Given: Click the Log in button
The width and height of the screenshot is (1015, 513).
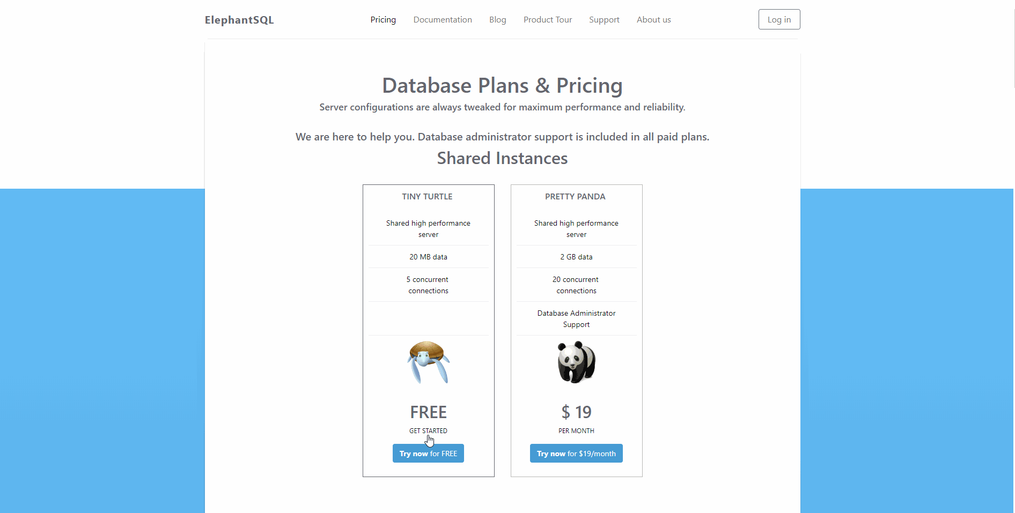Looking at the screenshot, I should click(x=779, y=19).
